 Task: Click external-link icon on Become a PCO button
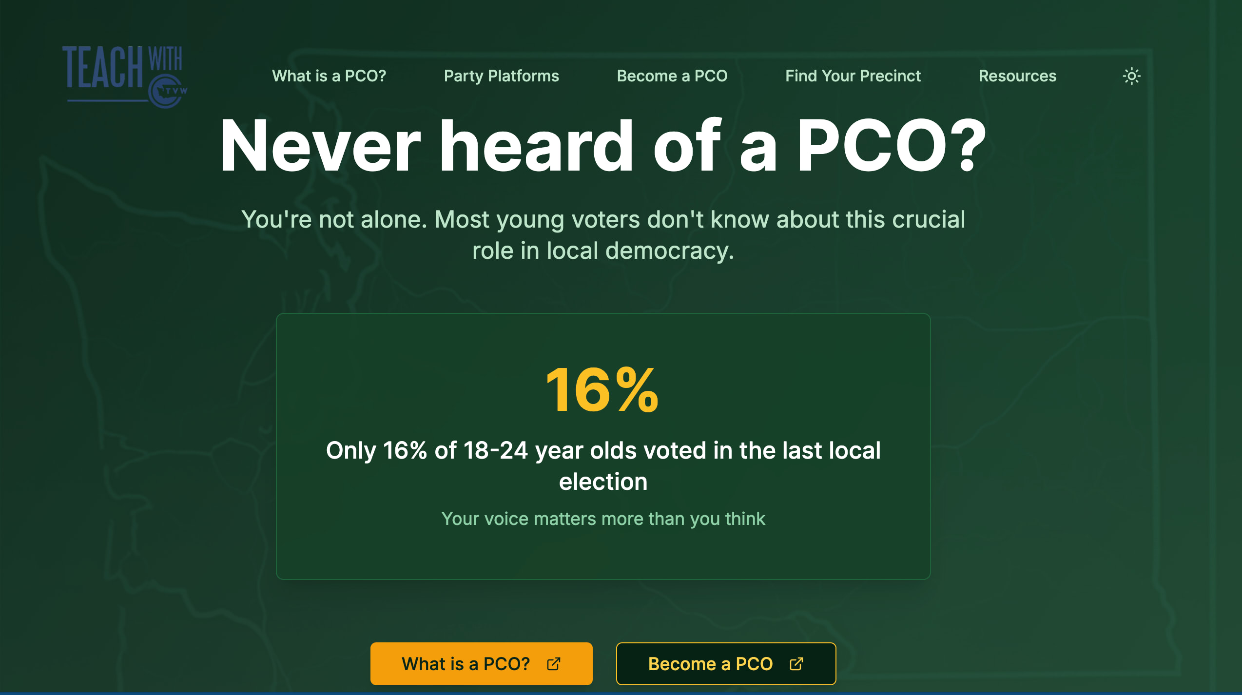point(796,664)
